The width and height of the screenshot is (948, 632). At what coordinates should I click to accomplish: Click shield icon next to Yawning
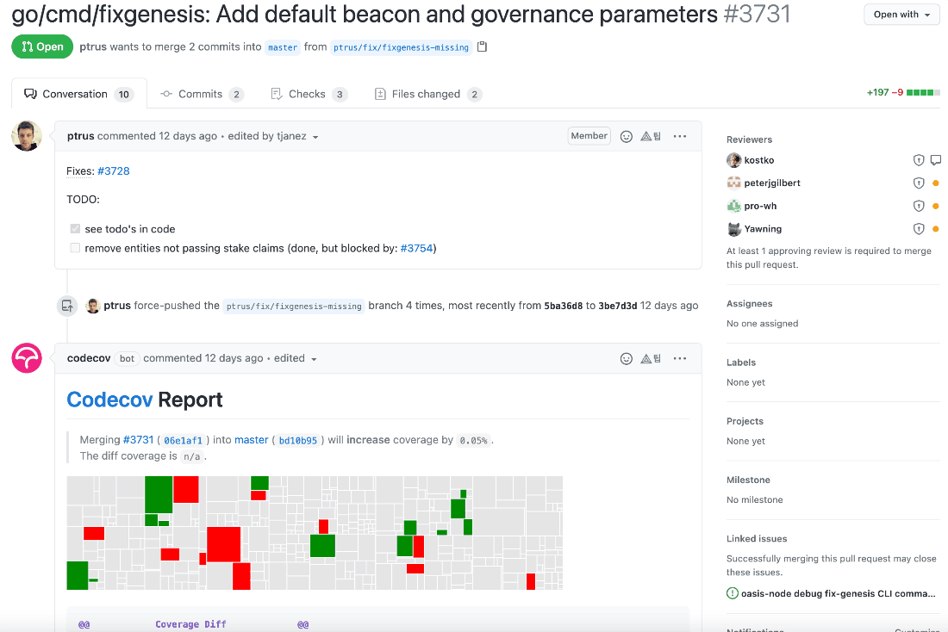point(919,229)
